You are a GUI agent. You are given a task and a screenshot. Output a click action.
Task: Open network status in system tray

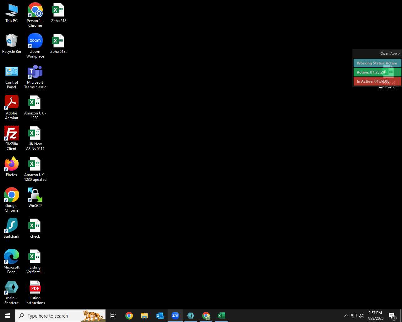pos(354,316)
